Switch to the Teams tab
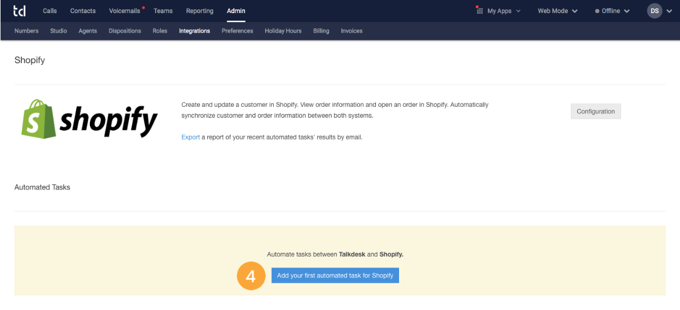The width and height of the screenshot is (680, 310). (163, 11)
